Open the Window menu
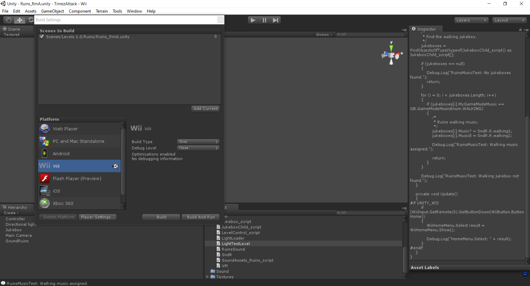This screenshot has width=530, height=286. click(x=134, y=11)
